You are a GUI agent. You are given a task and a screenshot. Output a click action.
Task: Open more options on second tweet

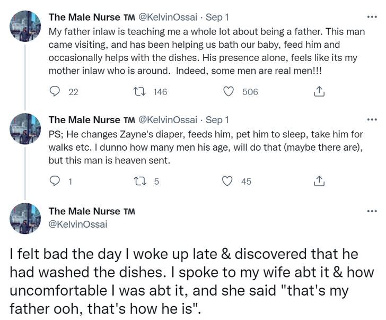tap(372, 120)
